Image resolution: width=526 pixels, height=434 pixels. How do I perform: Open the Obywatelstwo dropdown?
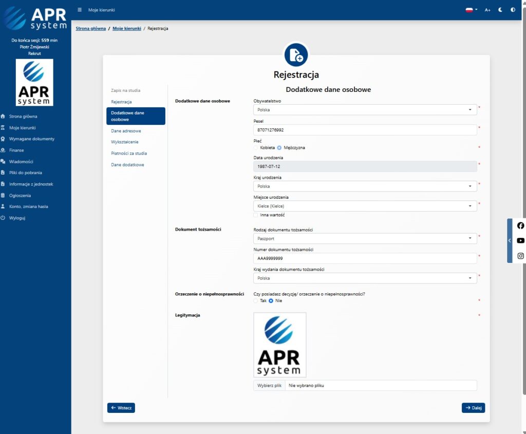[x=365, y=110]
